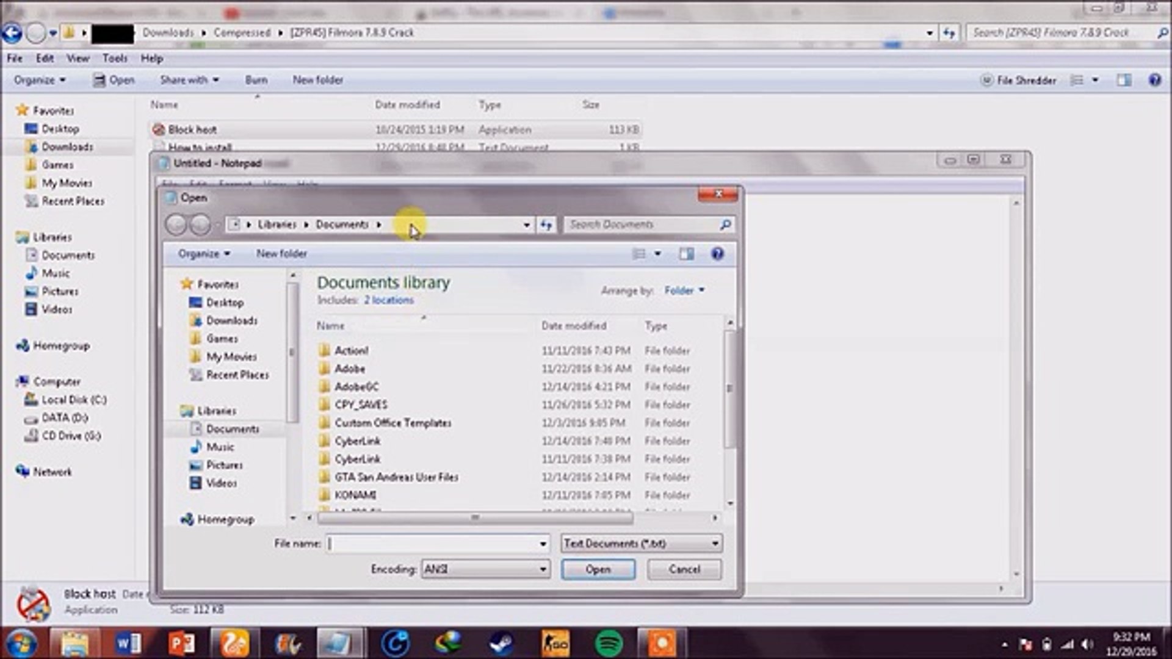Screen dimensions: 1172x659
Task: Click the Explorer search box
Action: click(1068, 32)
